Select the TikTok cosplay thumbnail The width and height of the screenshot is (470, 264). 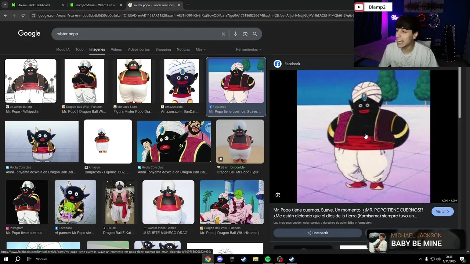pyautogui.click(x=120, y=202)
